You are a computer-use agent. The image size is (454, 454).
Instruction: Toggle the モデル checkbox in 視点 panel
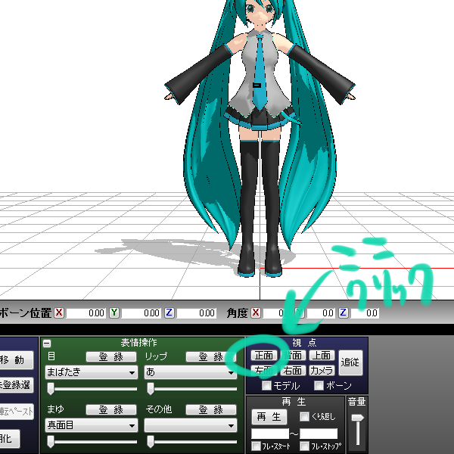pyautogui.click(x=266, y=385)
